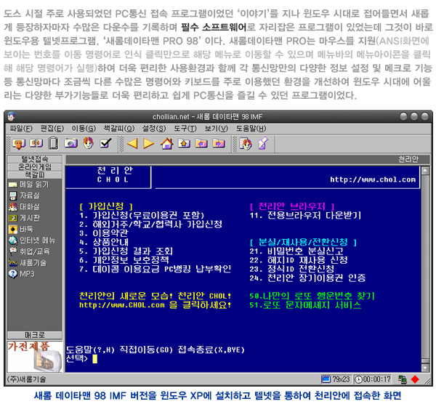Click the yellow http://www.CHOL.com link
436x404 pixels.
click(x=122, y=305)
